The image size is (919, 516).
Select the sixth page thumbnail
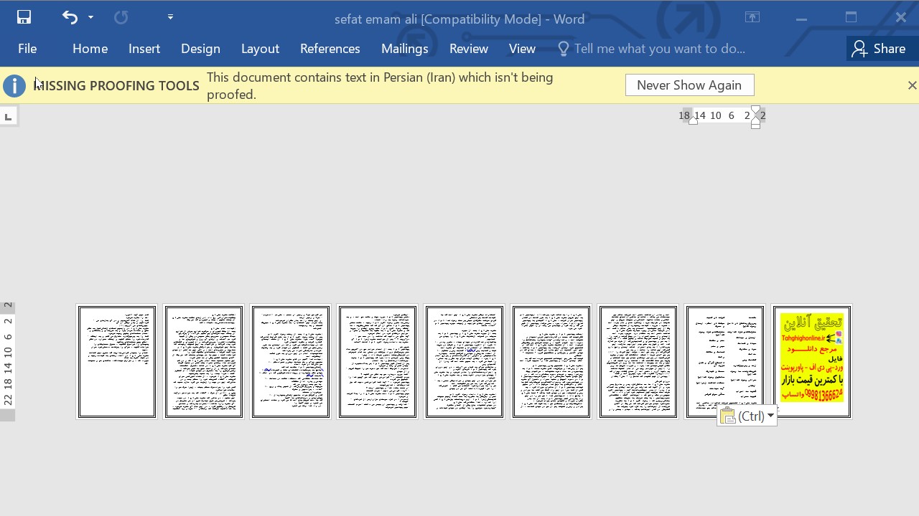551,362
